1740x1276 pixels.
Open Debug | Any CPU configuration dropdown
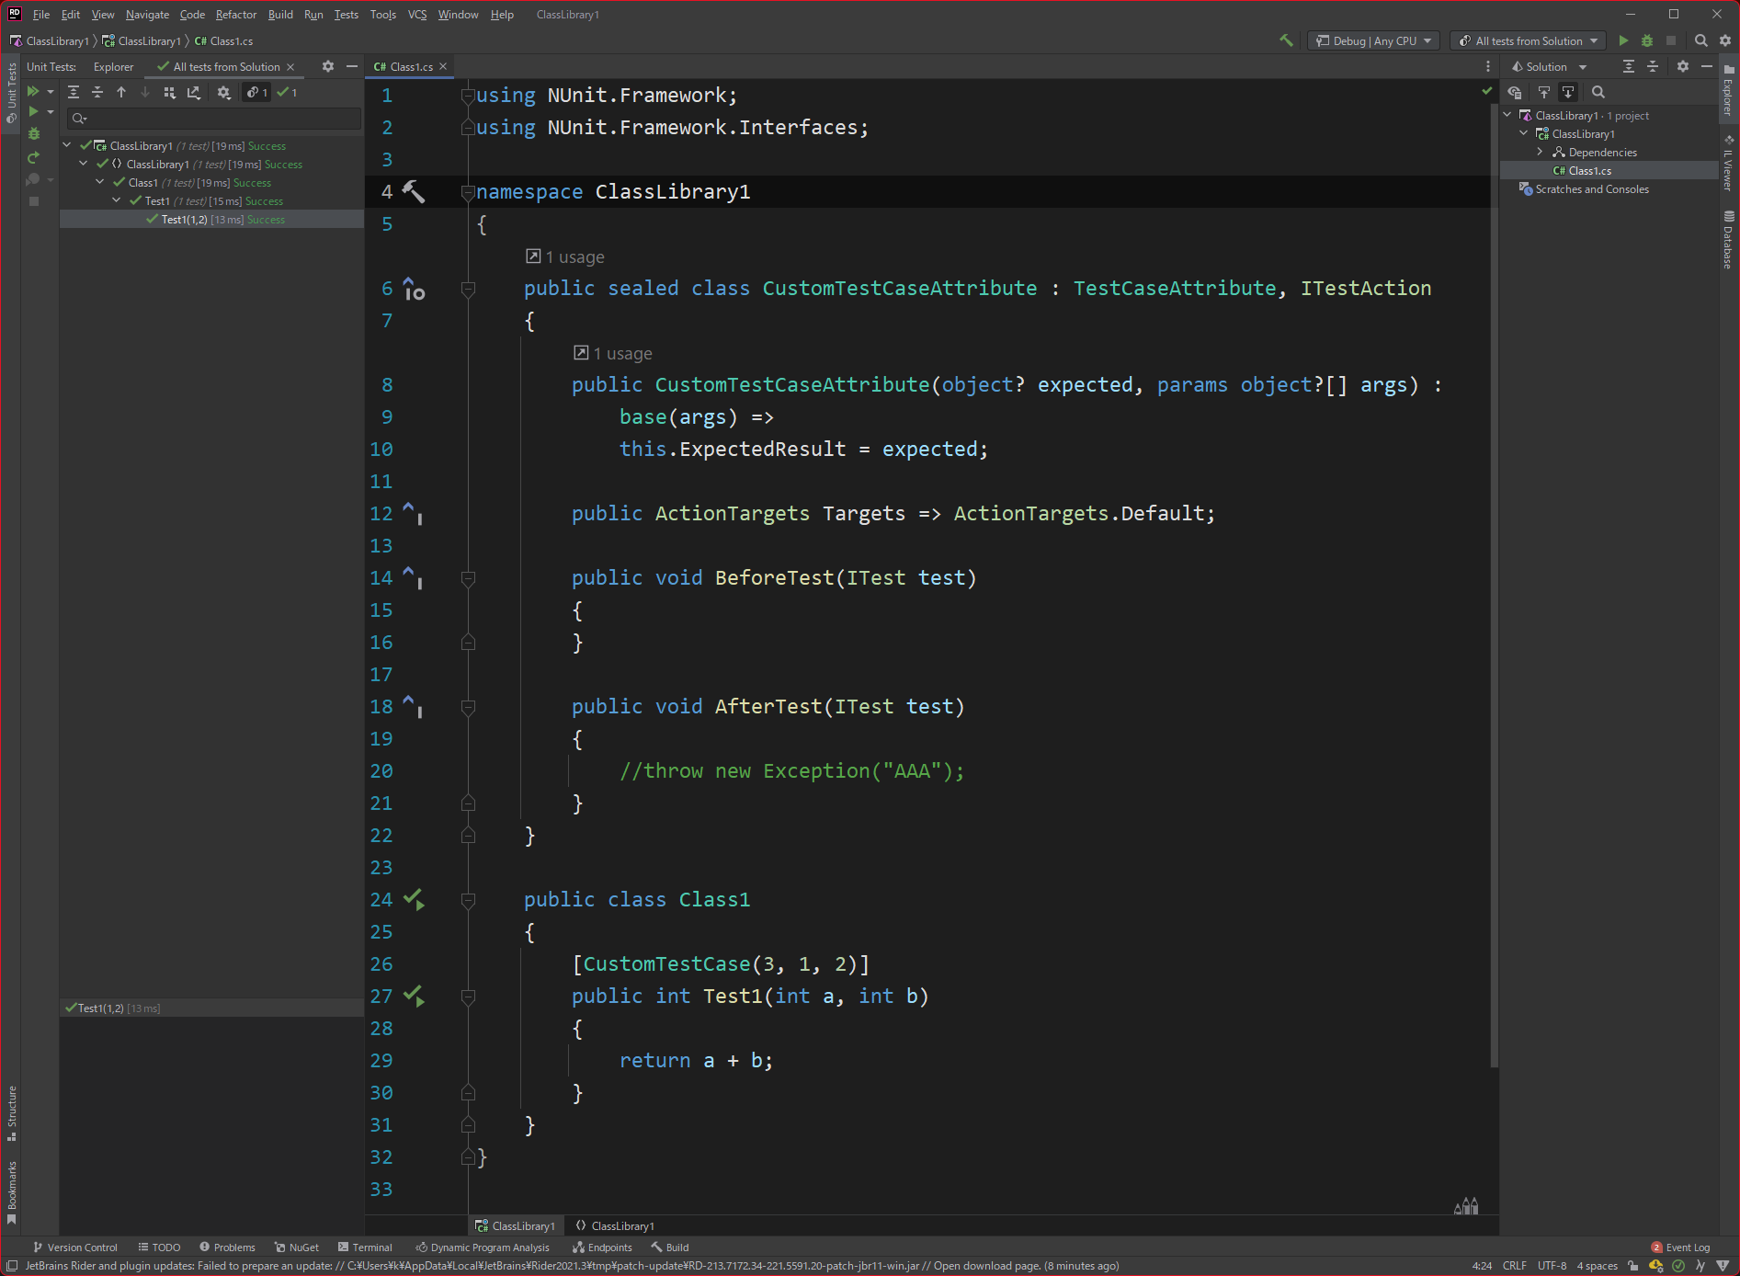(1373, 40)
